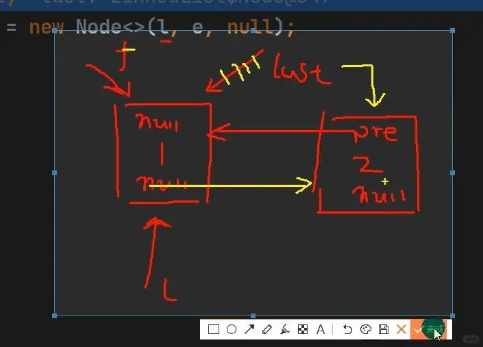Select the highlighter marker tool
Viewport: 483px width, 347px height.
coord(284,329)
